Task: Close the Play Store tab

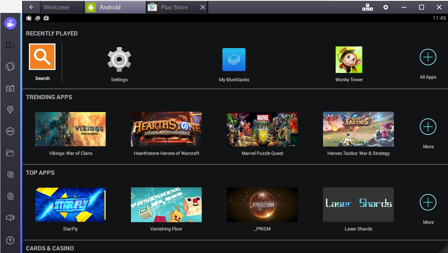Action: pos(203,7)
